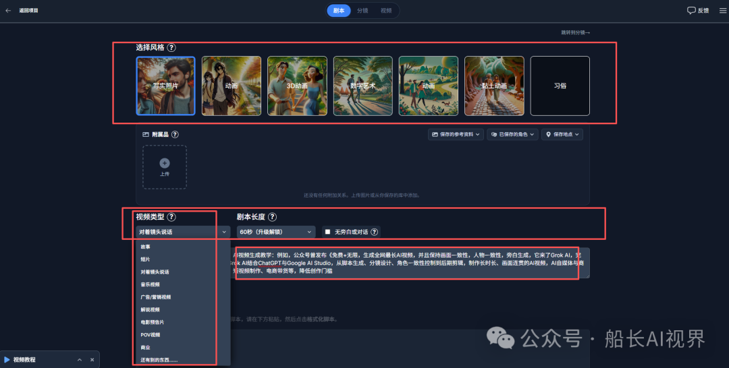Select the 黏土动画 style thumbnail
Image resolution: width=729 pixels, height=368 pixels.
click(494, 86)
